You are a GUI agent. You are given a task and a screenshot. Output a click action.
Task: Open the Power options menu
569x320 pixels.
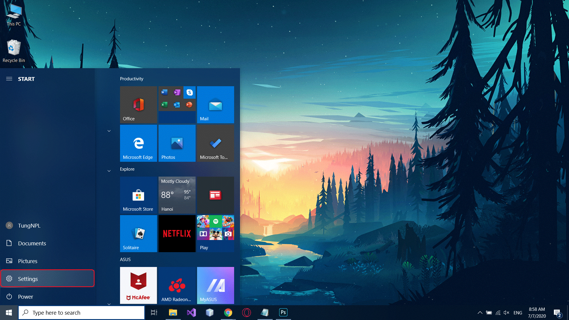click(x=47, y=297)
